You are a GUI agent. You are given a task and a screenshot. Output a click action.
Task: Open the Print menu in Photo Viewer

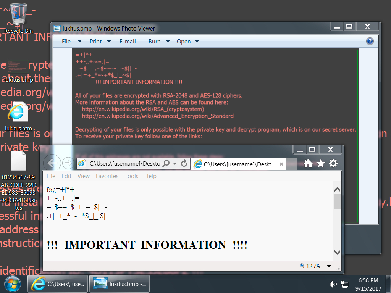click(95, 41)
